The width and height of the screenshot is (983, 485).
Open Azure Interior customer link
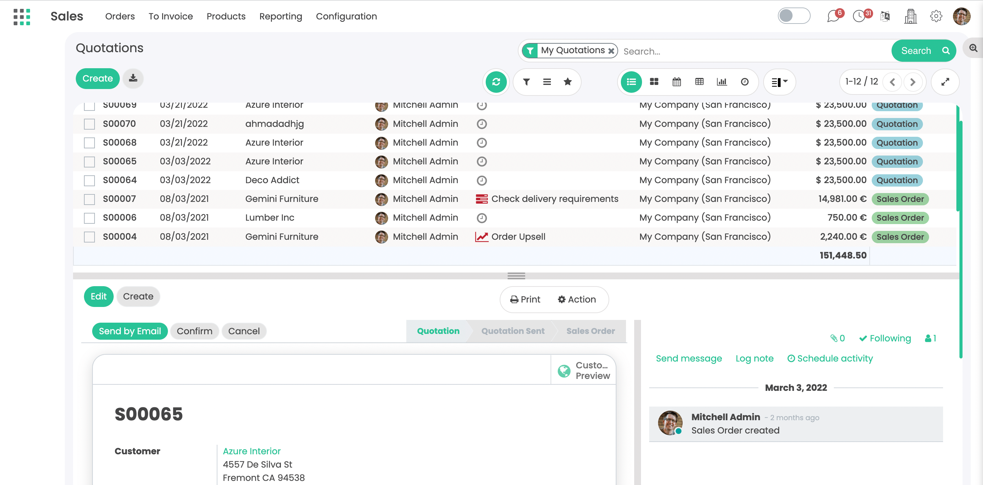pos(252,451)
